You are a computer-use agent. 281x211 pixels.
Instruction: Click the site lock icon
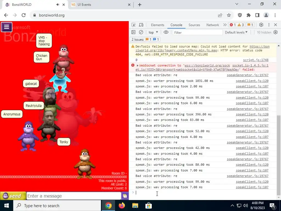[x=35, y=15]
